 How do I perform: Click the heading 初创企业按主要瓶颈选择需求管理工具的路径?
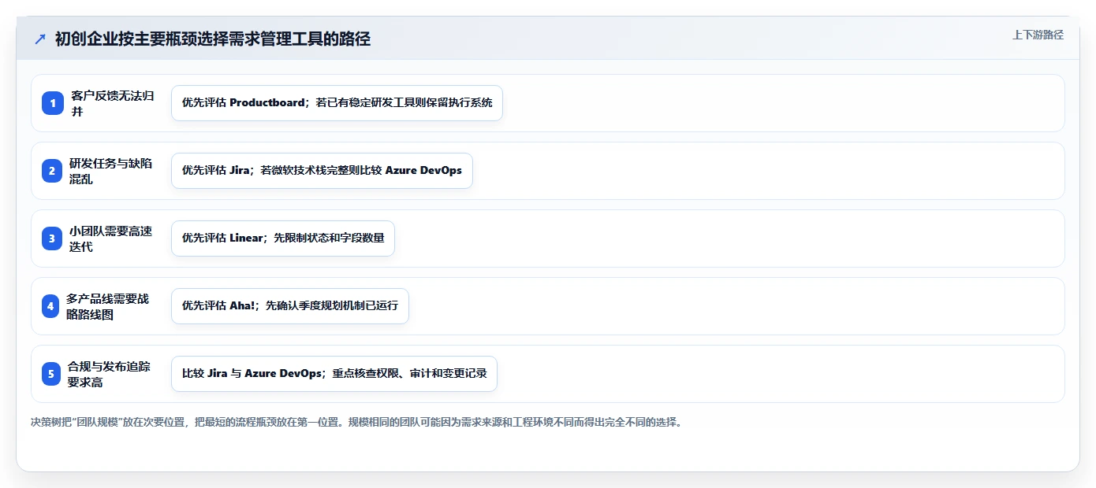(x=213, y=39)
